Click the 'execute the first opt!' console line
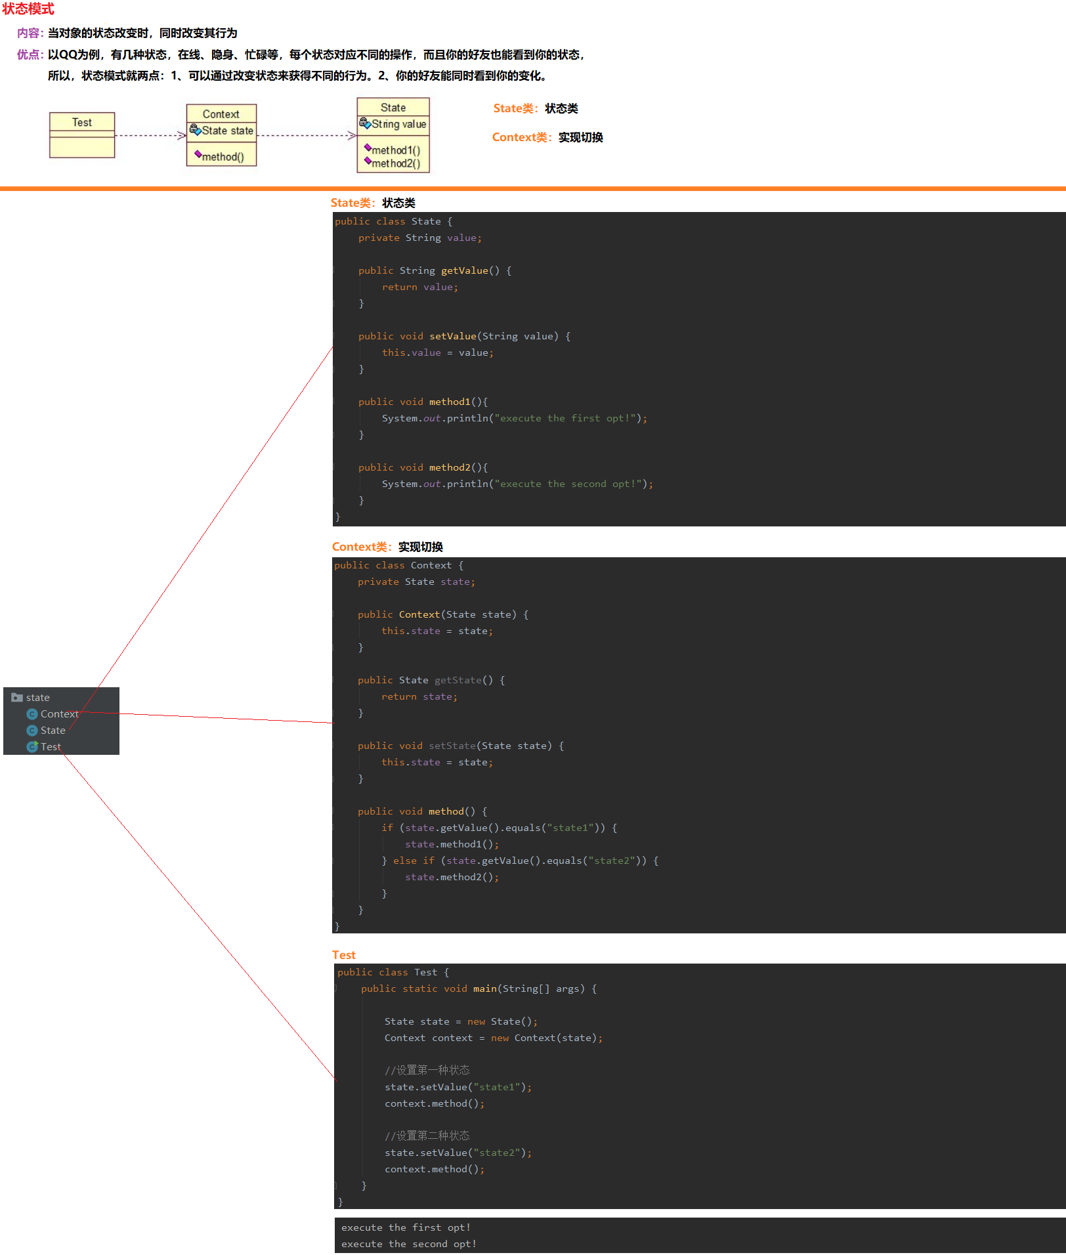1066x1255 pixels. 406,1227
